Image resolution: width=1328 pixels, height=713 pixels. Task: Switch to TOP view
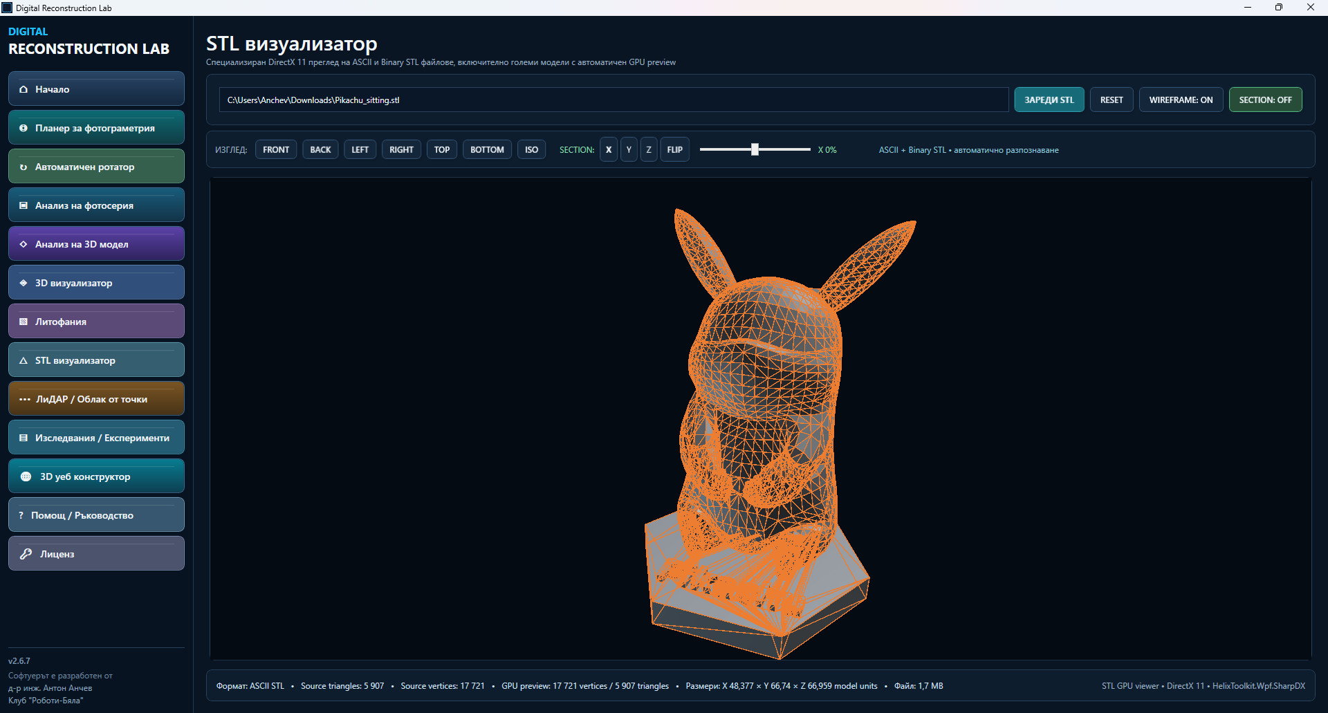click(x=442, y=149)
